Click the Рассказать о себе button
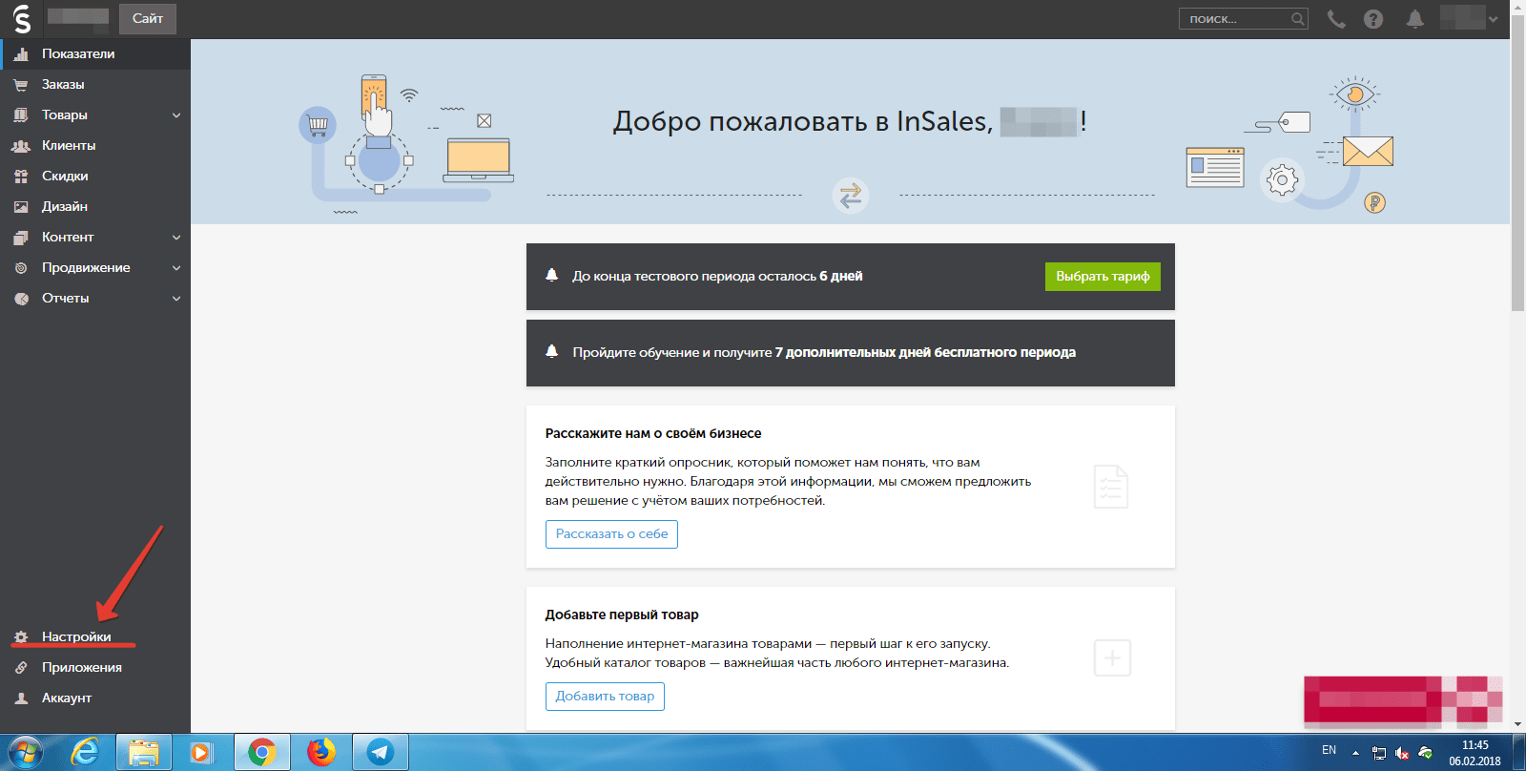 [611, 534]
